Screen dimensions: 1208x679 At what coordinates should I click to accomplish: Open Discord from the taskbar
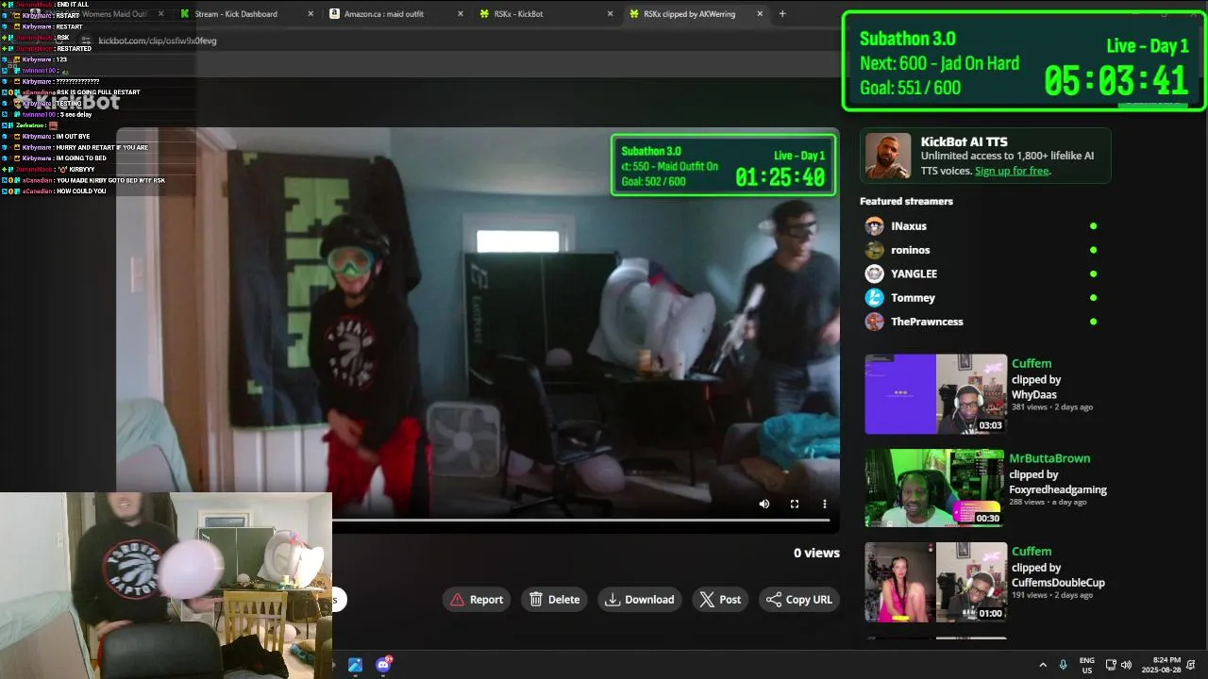[383, 665]
